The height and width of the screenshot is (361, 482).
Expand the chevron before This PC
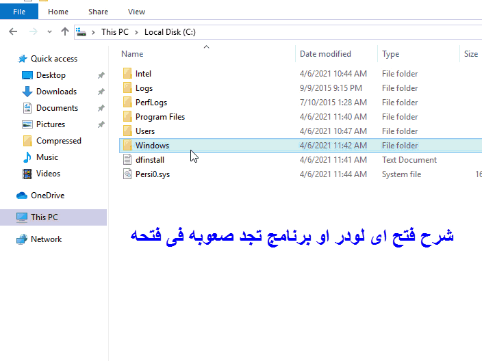coord(93,32)
